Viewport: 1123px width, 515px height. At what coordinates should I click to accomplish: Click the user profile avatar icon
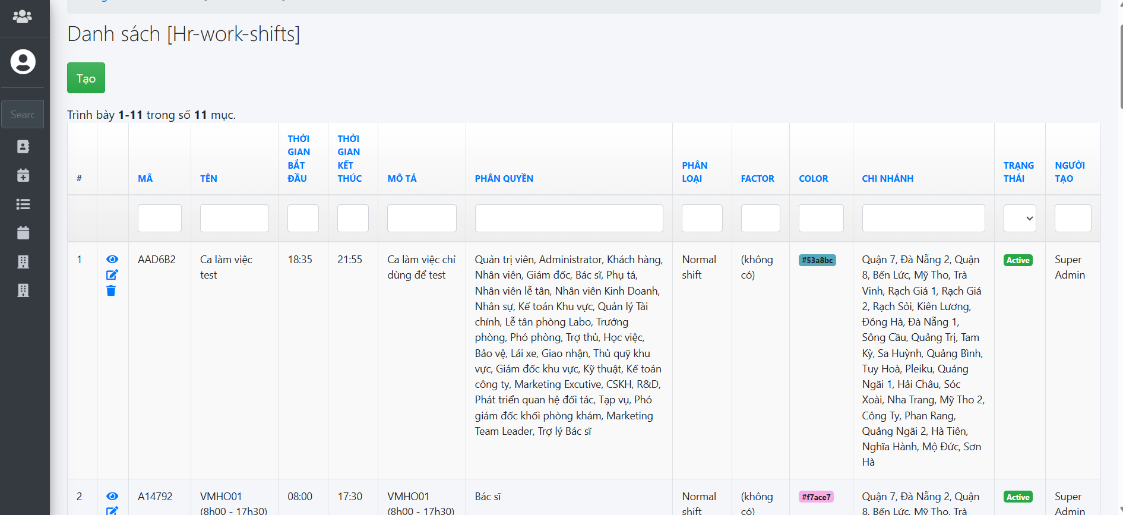point(23,62)
